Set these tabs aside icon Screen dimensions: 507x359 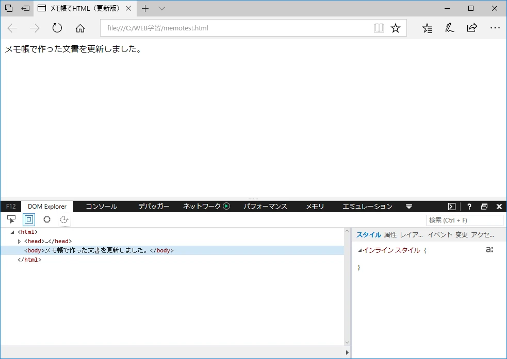25,8
